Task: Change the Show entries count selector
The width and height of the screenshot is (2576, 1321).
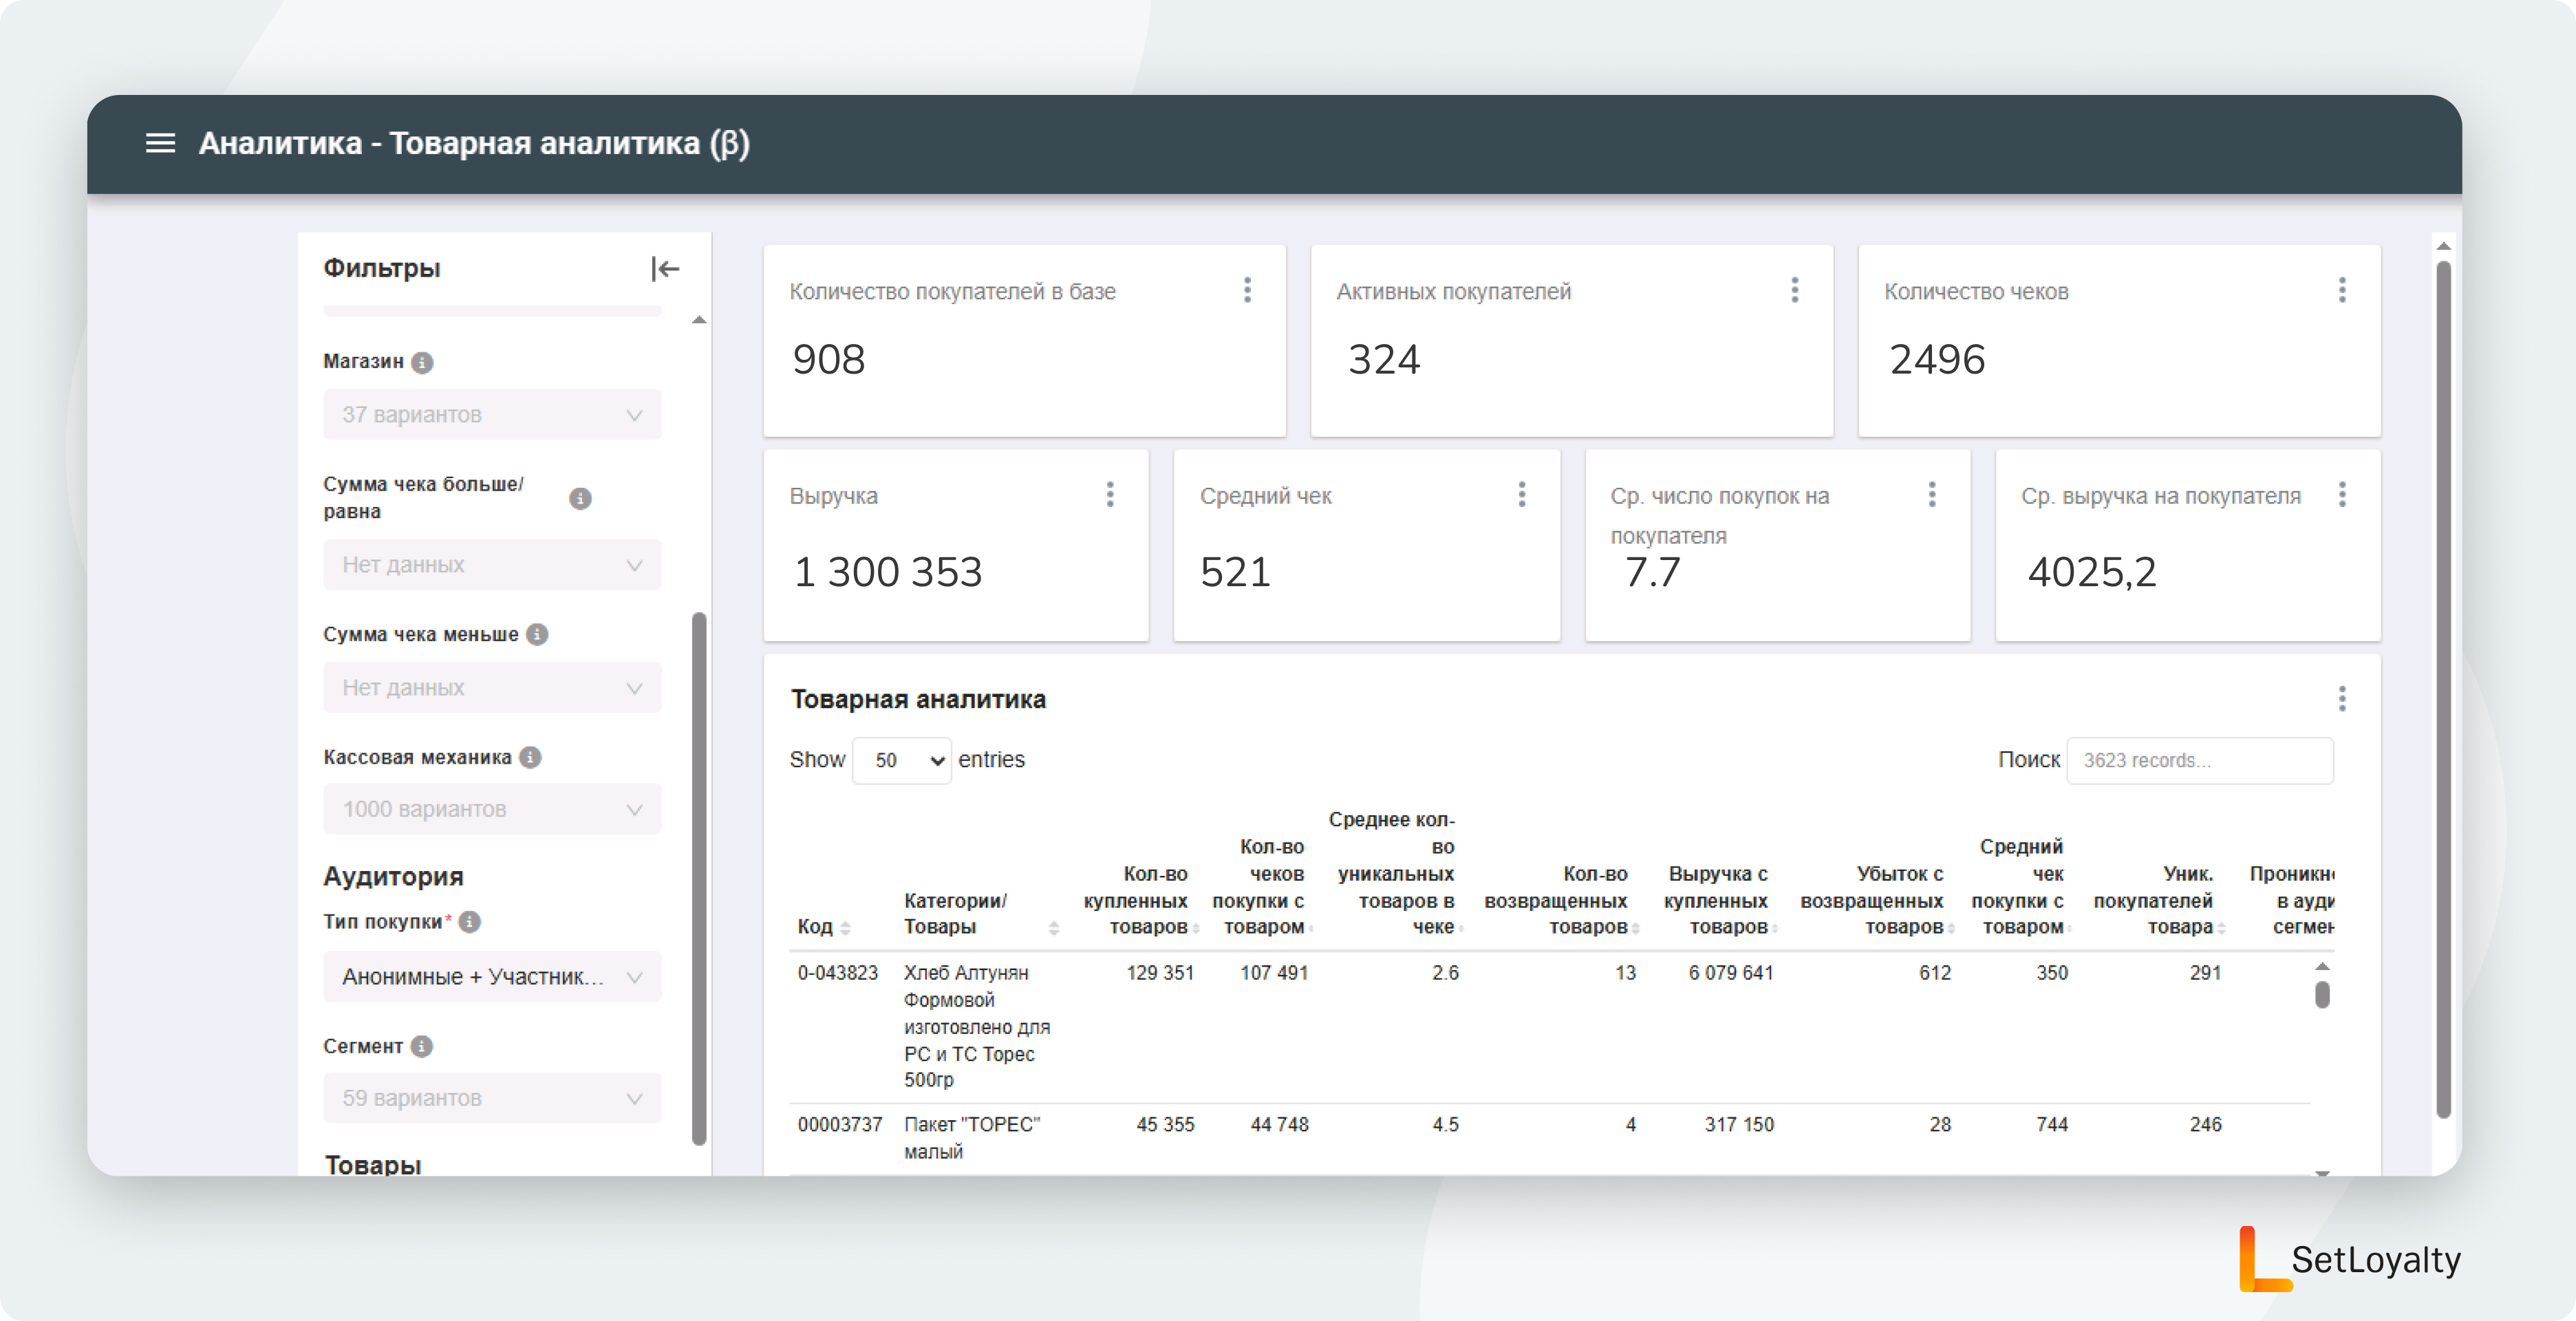Action: pos(901,760)
